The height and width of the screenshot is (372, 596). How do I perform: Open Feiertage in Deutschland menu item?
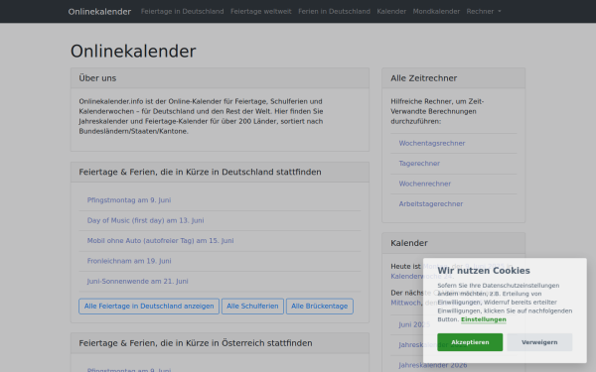point(182,11)
